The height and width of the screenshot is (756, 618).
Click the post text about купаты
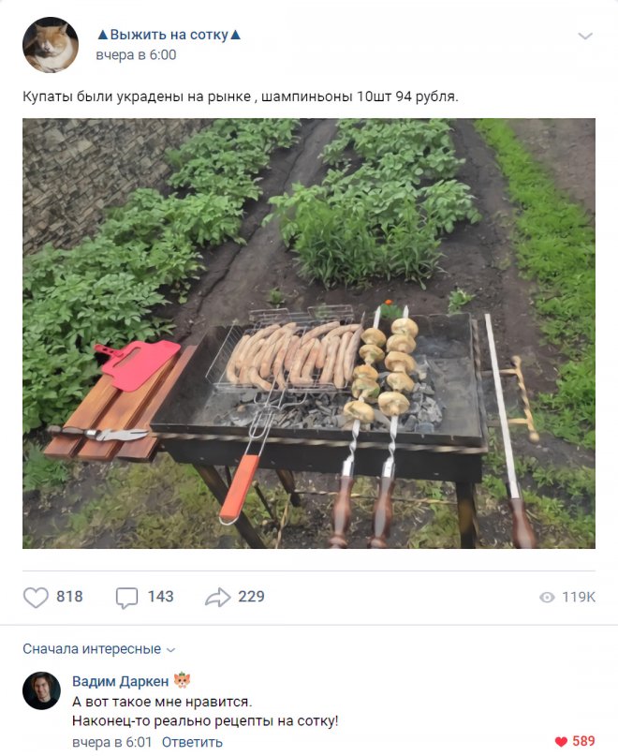240,96
